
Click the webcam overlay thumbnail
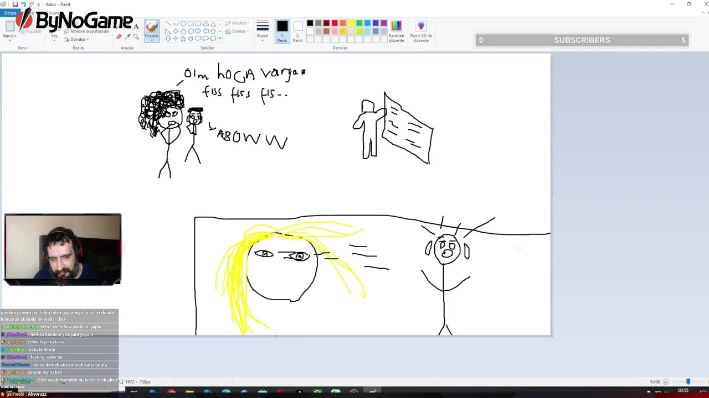coord(63,249)
